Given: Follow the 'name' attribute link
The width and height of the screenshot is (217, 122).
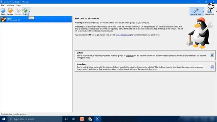Looking at the screenshot, I should [x=142, y=69].
